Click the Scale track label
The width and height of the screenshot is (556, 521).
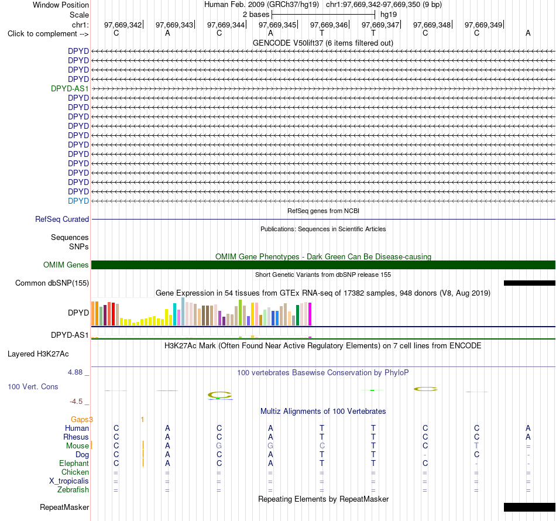pos(79,15)
